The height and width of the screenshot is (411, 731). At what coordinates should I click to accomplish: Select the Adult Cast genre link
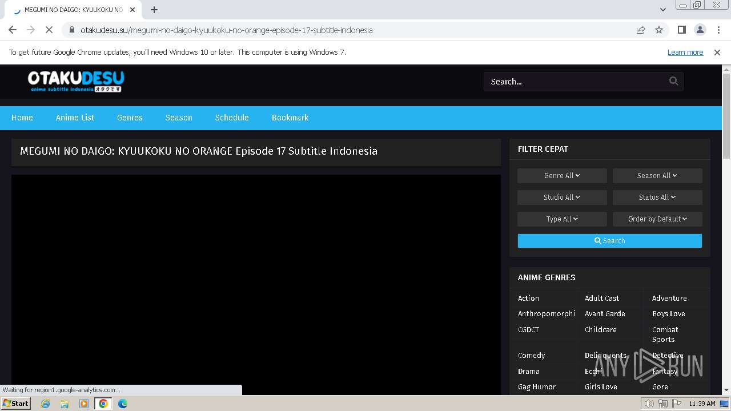click(601, 298)
